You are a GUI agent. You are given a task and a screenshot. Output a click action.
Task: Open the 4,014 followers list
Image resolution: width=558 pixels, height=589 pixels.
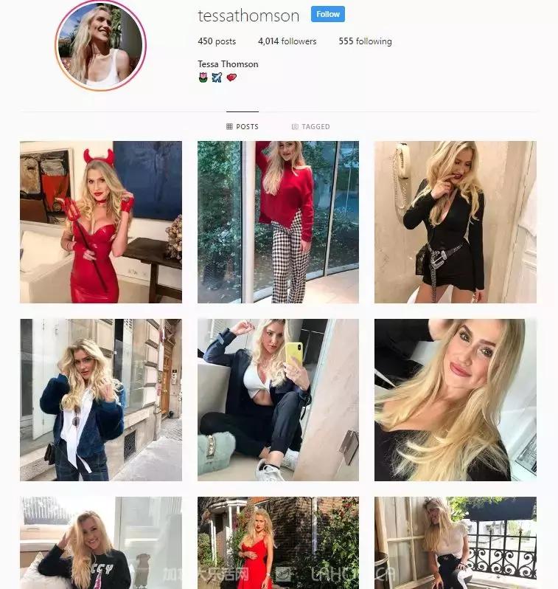(x=287, y=41)
